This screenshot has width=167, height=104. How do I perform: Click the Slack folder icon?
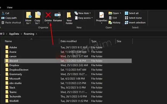coord(7,87)
